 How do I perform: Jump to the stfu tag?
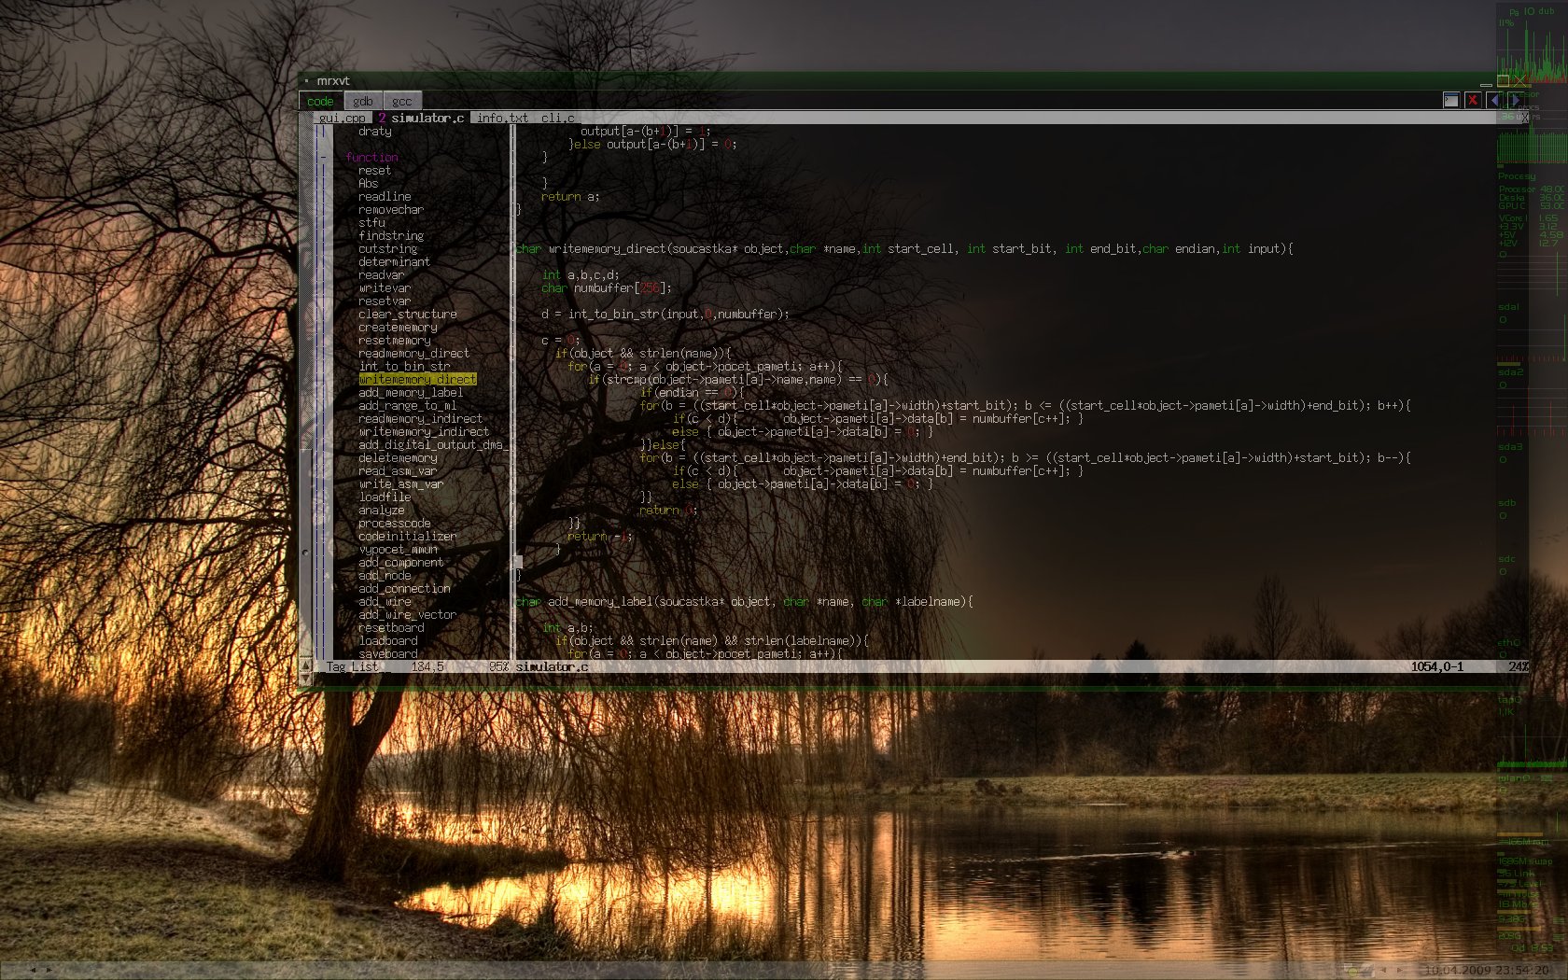pos(371,222)
